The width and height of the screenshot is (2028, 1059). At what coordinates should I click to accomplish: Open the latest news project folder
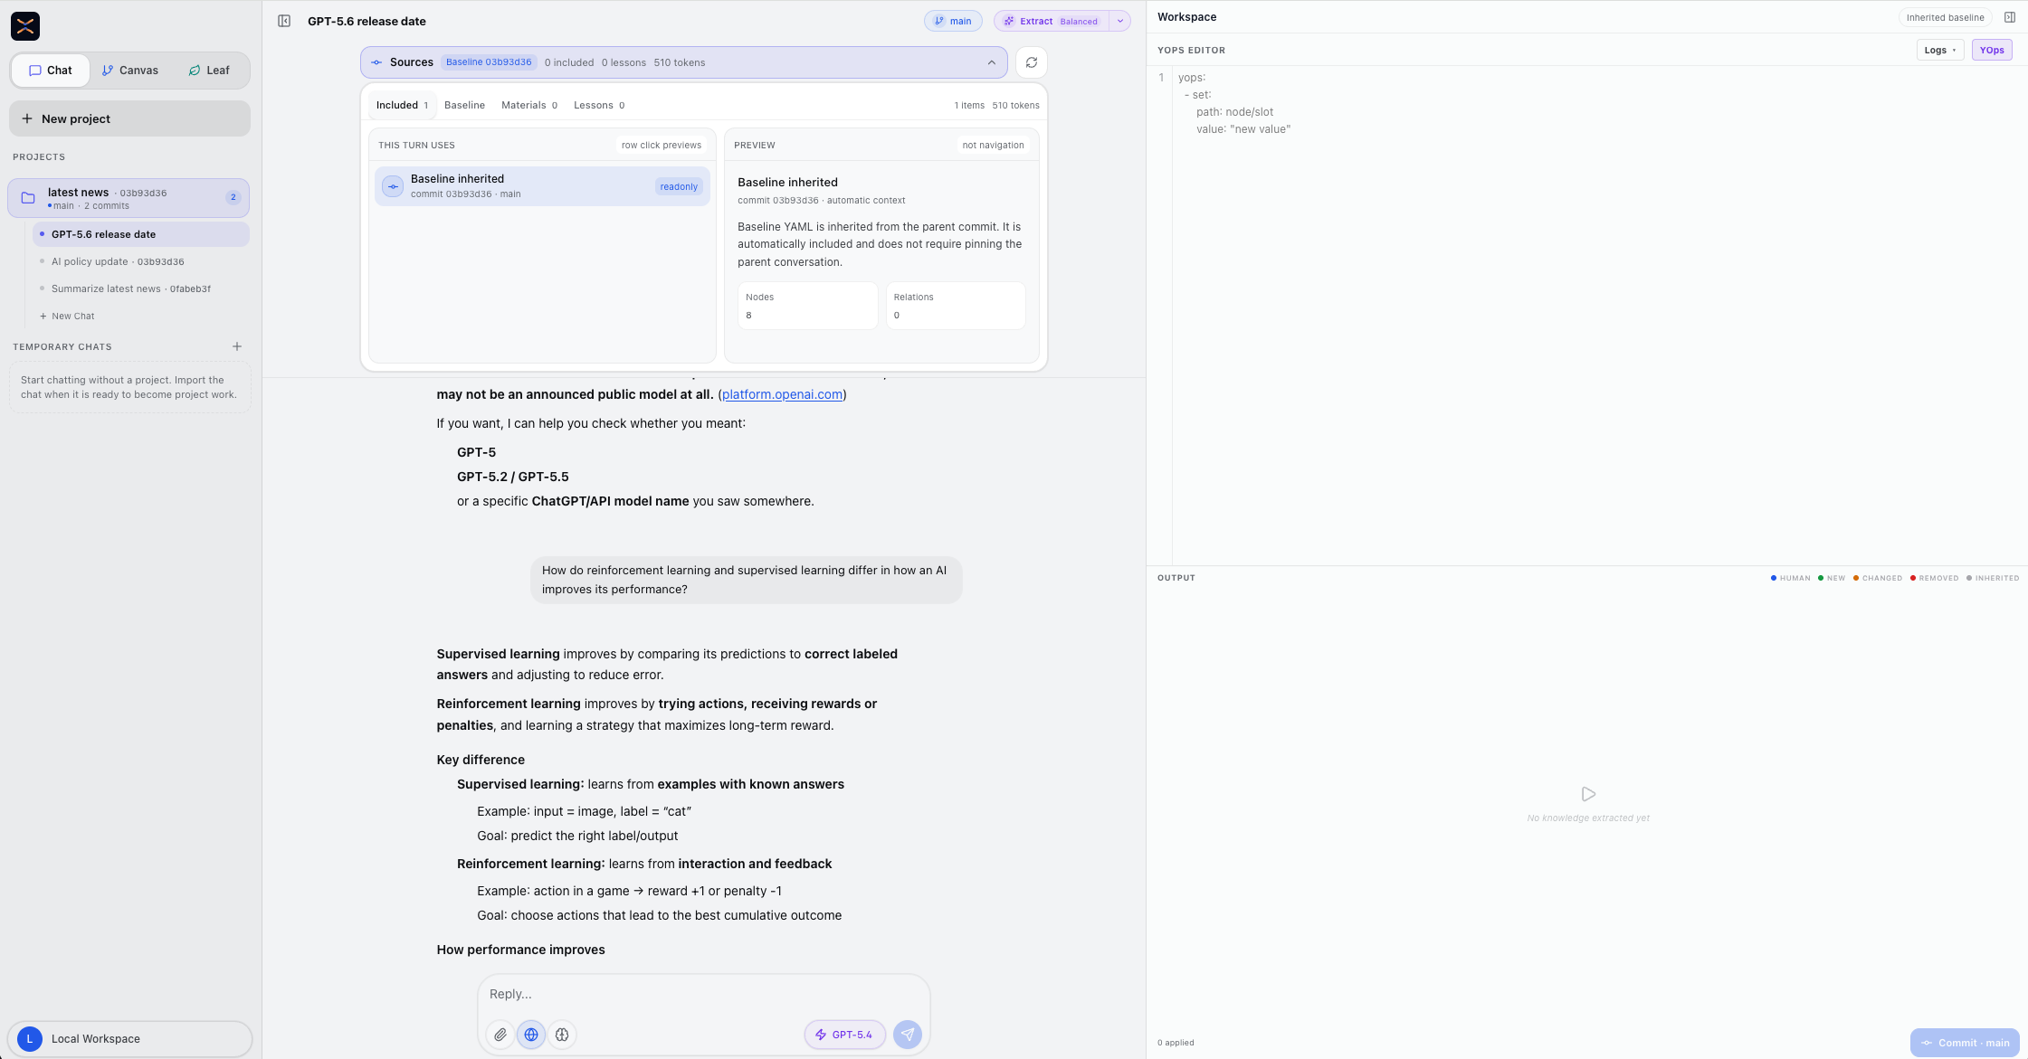pyautogui.click(x=129, y=198)
